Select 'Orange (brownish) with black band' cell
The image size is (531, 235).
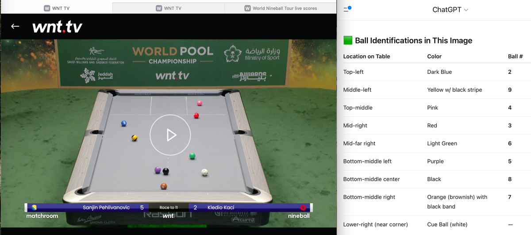[x=457, y=202]
